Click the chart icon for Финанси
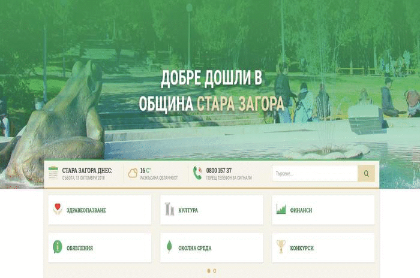This screenshot has width=420, height=278. (x=281, y=209)
